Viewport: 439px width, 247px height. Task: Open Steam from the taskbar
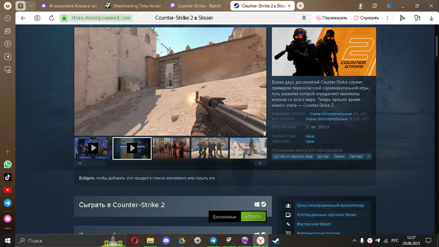point(276,241)
